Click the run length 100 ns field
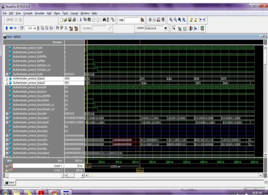This screenshot has height=195, width=268. 31,28
